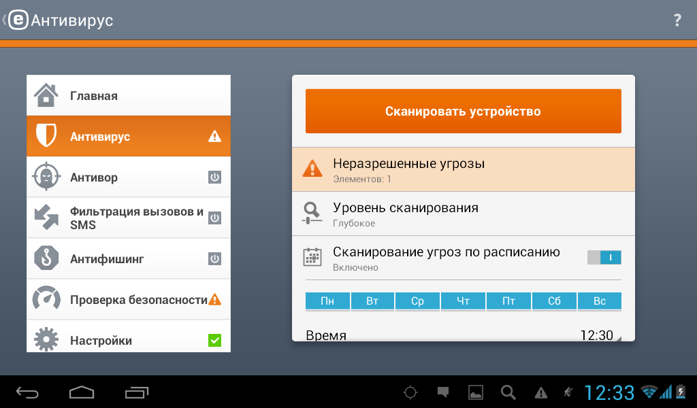
Task: Open the Неразрешенные угрозы entry
Action: pyautogui.click(x=463, y=169)
